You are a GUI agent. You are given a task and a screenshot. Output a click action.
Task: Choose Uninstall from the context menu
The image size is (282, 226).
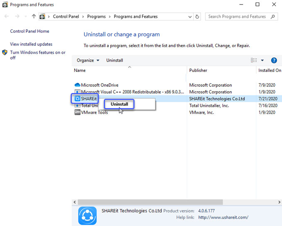(x=119, y=104)
